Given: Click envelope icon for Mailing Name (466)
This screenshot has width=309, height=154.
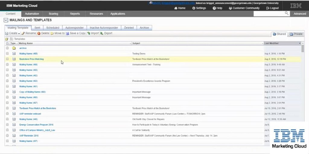Looking at the screenshot, I should tap(14, 64).
